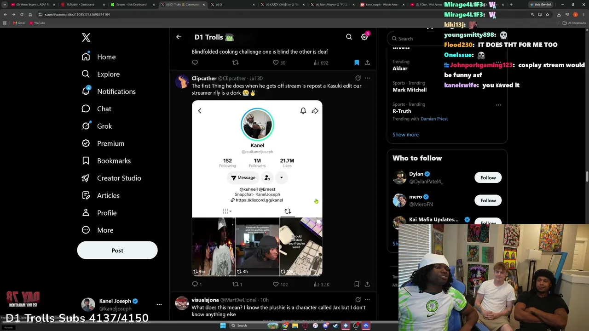Follow mero
The height and width of the screenshot is (331, 589).
coord(488,200)
